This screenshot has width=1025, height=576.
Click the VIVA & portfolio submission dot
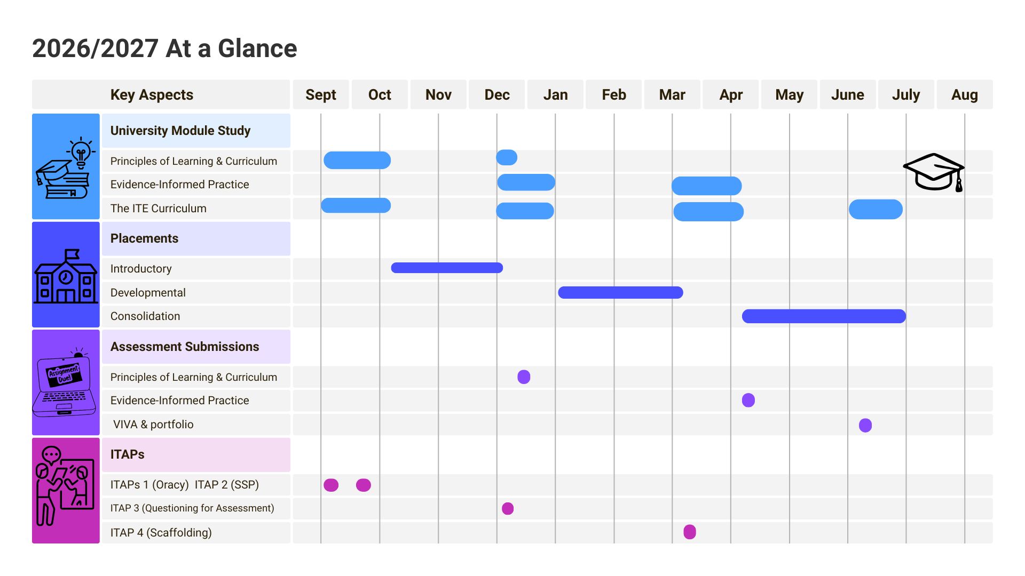coord(865,425)
